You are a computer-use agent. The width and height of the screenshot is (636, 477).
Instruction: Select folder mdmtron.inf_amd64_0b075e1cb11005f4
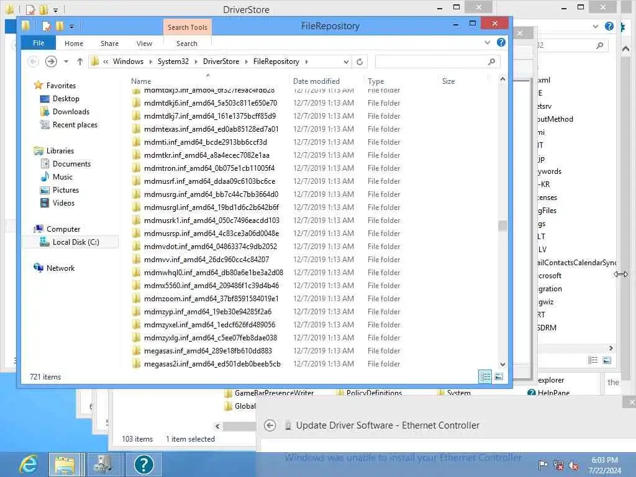[x=209, y=168]
